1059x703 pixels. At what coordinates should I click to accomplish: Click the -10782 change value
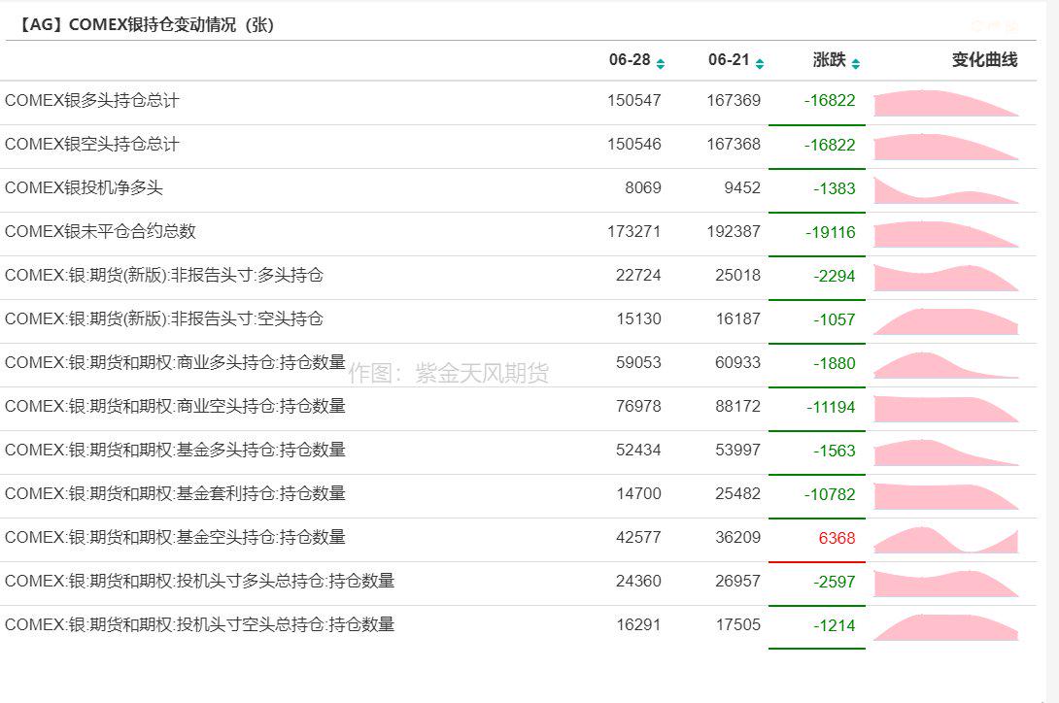point(830,494)
